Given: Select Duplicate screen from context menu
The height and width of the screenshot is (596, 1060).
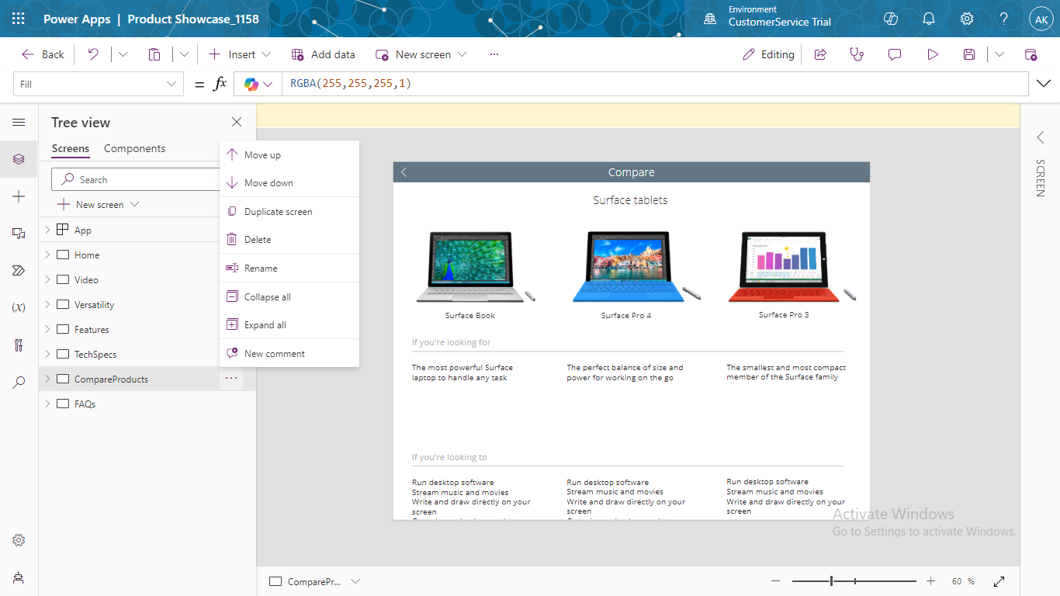Looking at the screenshot, I should 278,212.
